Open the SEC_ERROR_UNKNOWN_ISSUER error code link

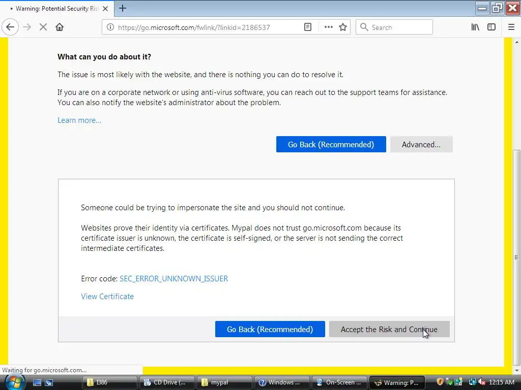174,279
